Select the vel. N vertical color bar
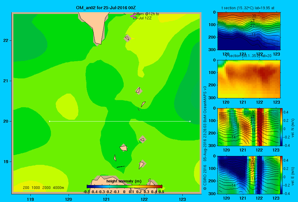This screenshot has height=202, width=298. (281, 127)
